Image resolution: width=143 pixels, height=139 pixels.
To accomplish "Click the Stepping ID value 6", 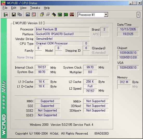I will (86, 48).
